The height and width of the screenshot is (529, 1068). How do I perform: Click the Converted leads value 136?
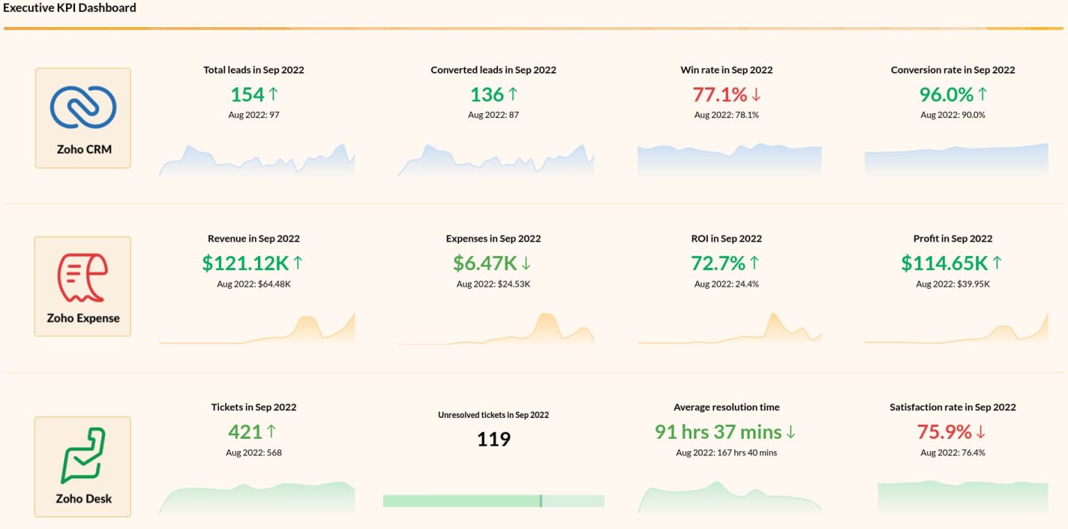[487, 94]
